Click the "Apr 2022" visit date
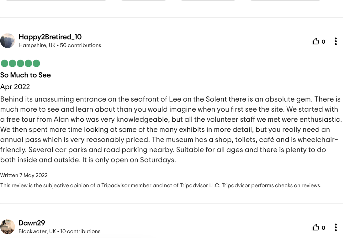 [x=15, y=87]
